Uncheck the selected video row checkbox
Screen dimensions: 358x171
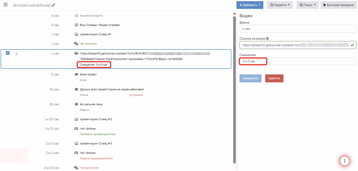pos(8,53)
